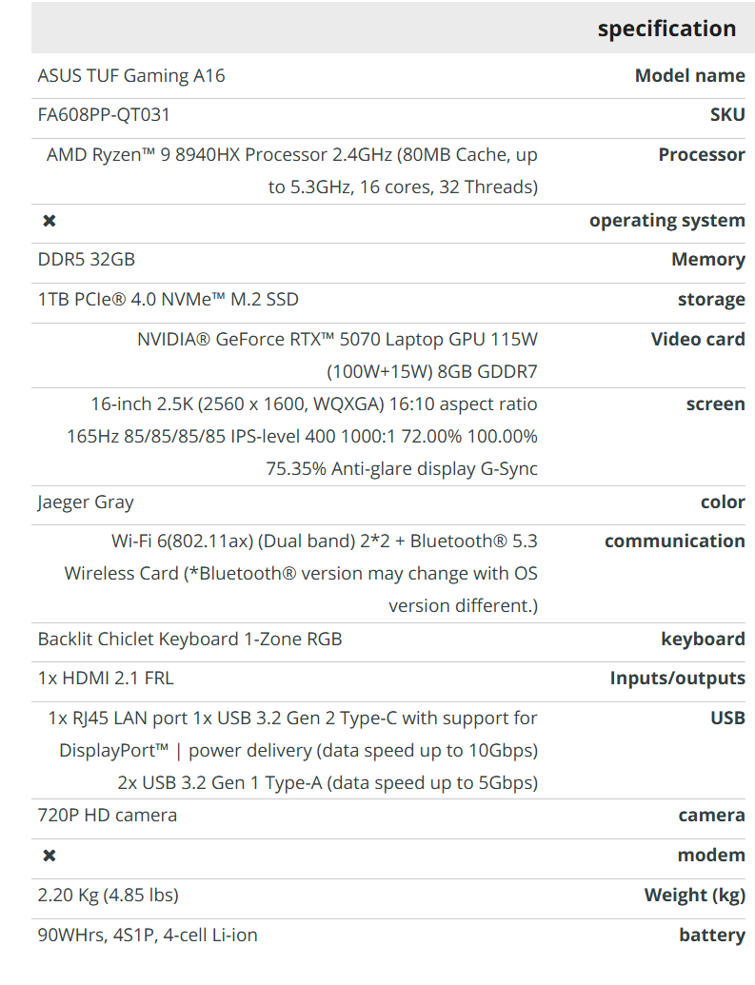The width and height of the screenshot is (755, 985).
Task: Click the ASUS TUF Gaming A16 text
Action: 131,76
